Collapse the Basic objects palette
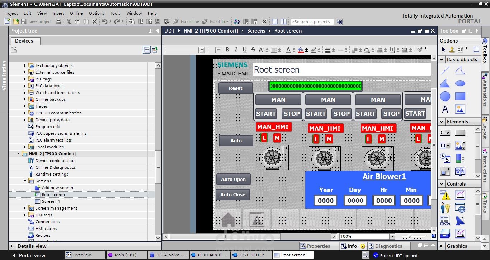The image size is (490, 260). click(x=442, y=59)
